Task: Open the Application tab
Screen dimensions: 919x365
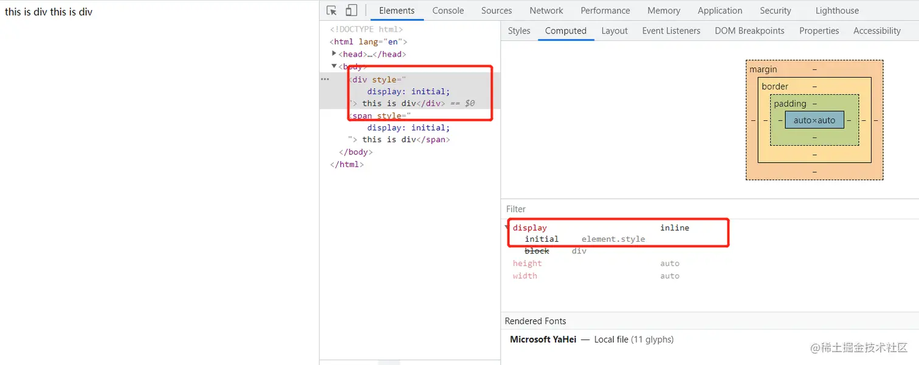Action: click(x=720, y=10)
